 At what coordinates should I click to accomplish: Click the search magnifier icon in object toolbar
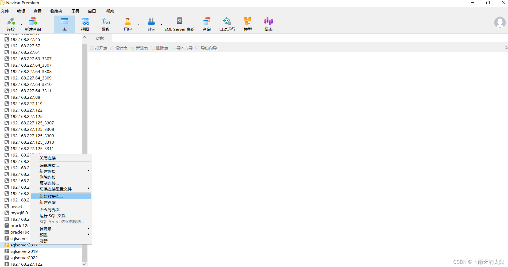(x=506, y=48)
